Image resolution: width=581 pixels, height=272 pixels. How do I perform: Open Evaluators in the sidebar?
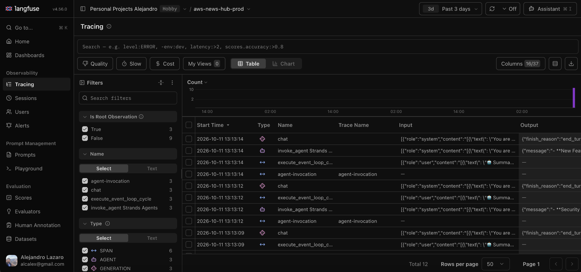click(x=36, y=212)
